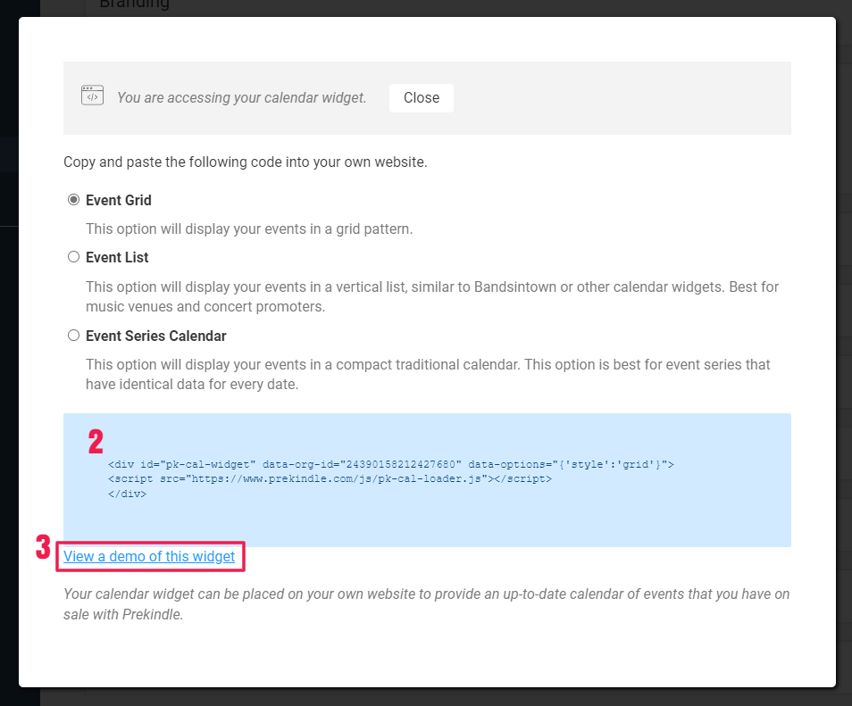Click inside the embed code box
The width and height of the screenshot is (852, 706).
point(427,479)
